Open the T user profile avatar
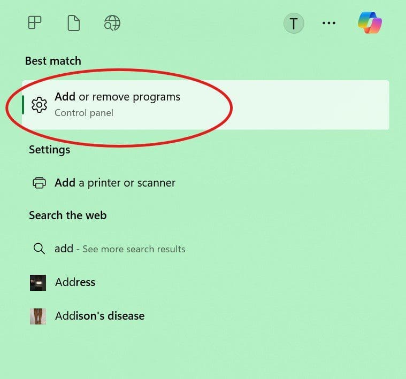Viewport: 406px width, 379px height. 294,24
